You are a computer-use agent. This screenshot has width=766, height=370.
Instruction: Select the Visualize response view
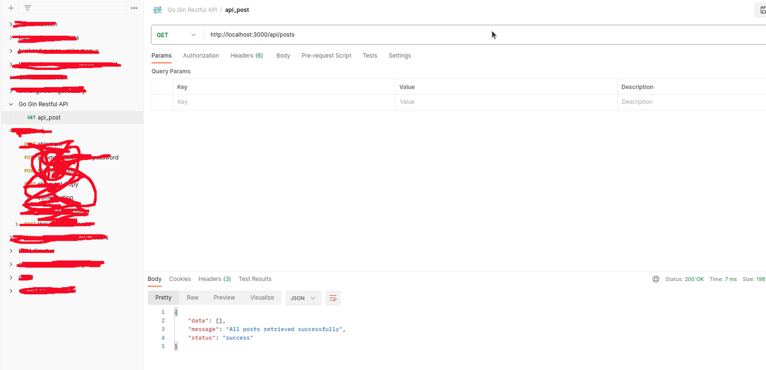pyautogui.click(x=262, y=298)
